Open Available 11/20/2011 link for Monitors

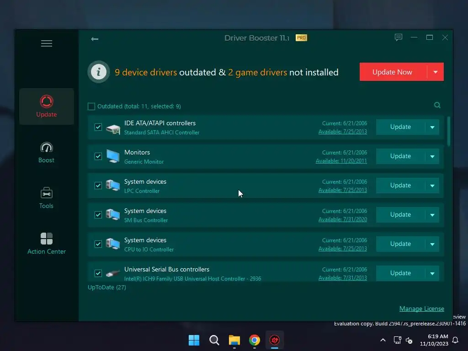[341, 161]
